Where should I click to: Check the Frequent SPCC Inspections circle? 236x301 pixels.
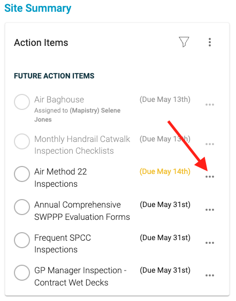point(22,240)
